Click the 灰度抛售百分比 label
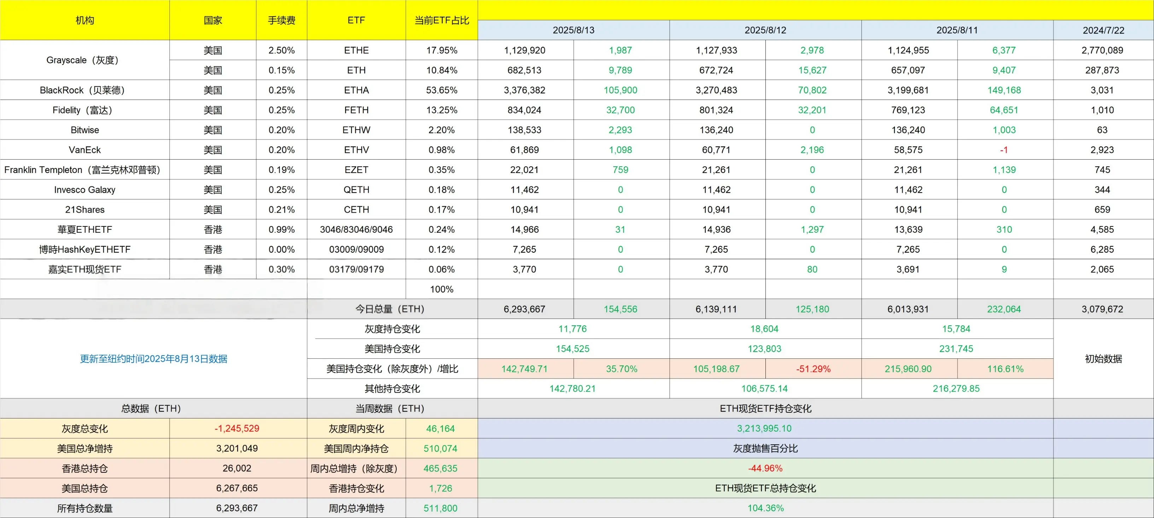 tap(765, 448)
